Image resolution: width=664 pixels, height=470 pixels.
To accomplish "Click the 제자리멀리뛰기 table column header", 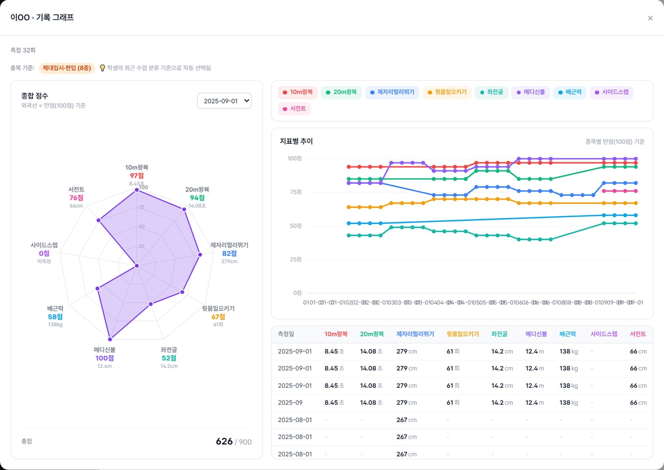I will click(x=415, y=334).
